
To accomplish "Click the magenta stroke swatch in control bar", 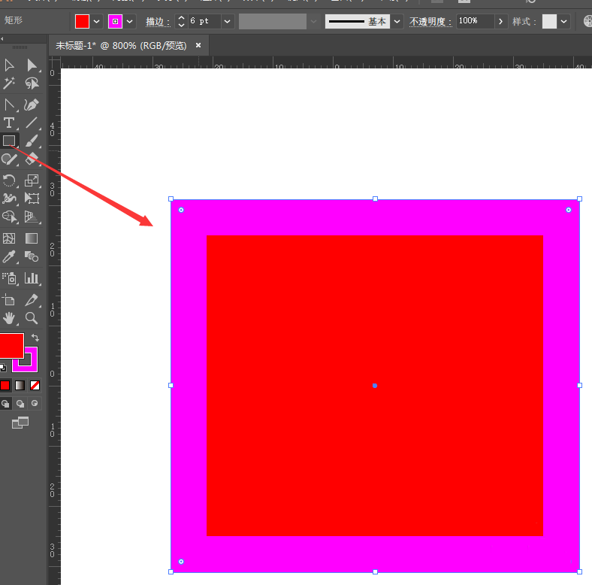I will point(115,22).
